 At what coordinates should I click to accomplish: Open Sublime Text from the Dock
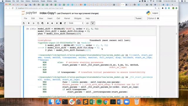click(85, 102)
